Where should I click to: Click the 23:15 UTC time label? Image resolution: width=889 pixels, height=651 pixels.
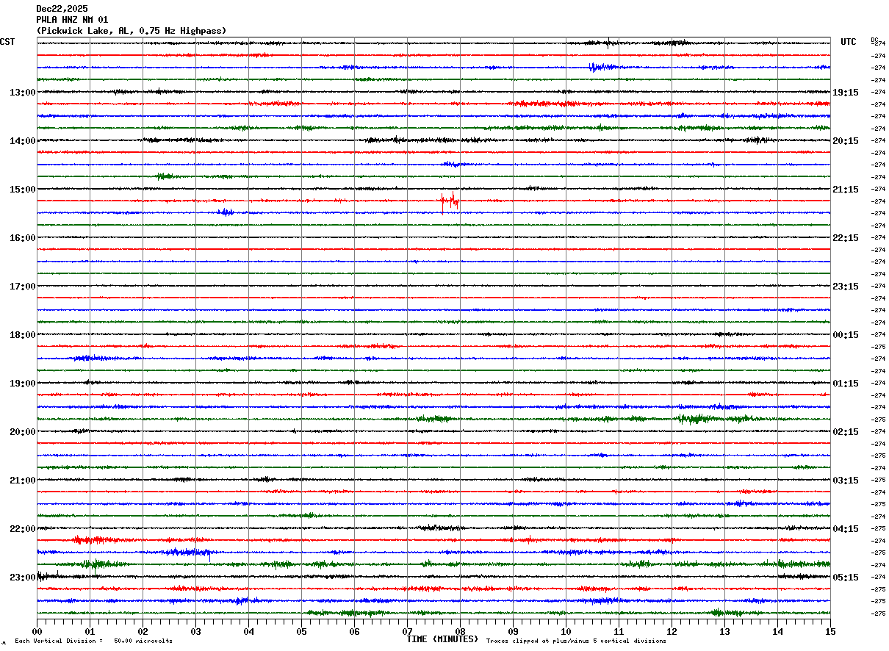[x=846, y=287]
